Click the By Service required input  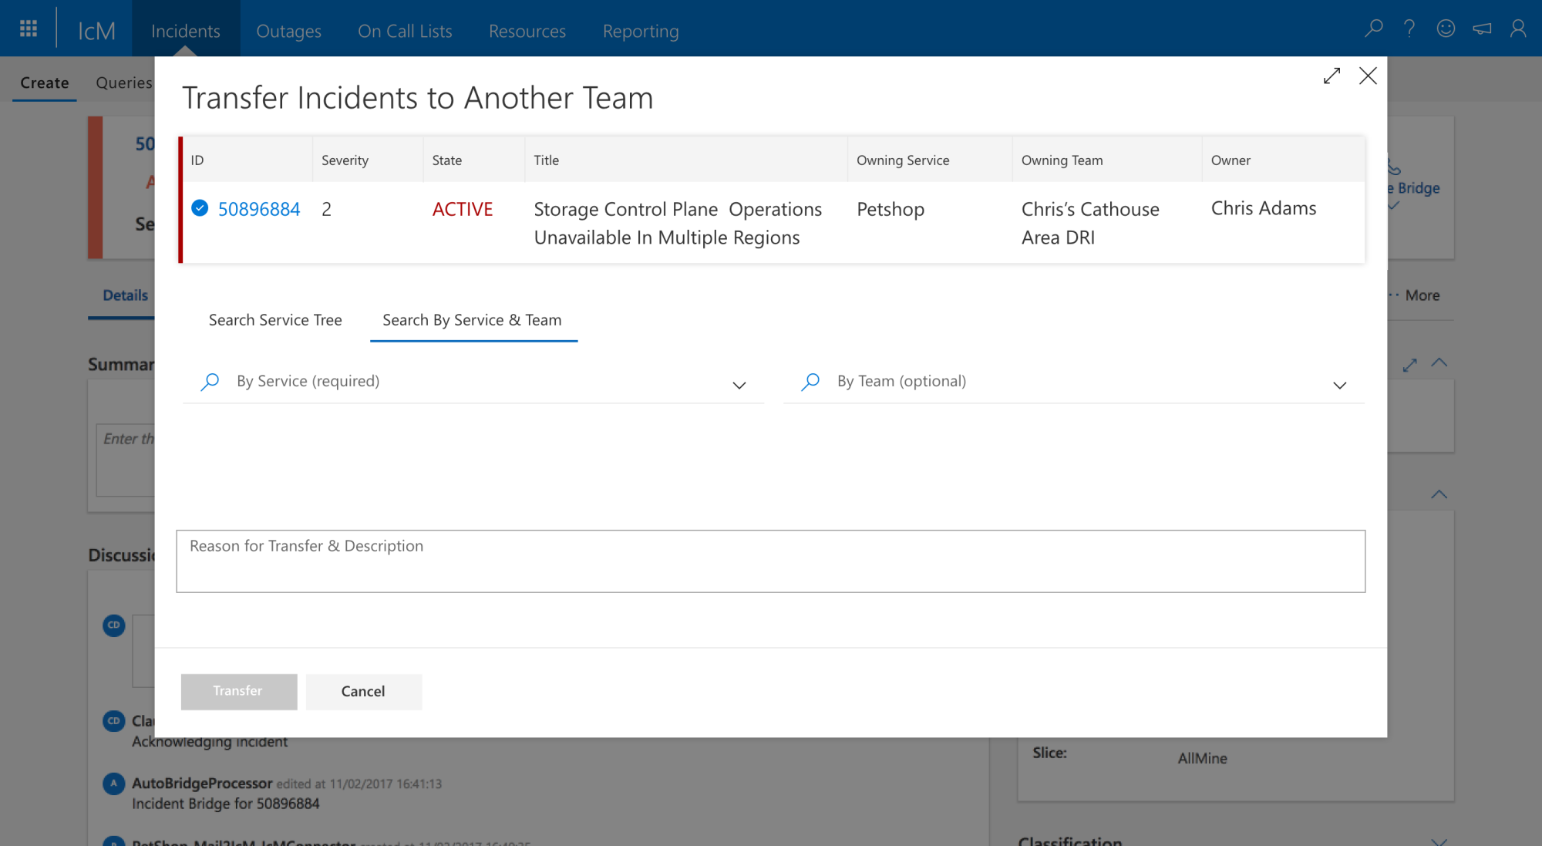(x=473, y=382)
